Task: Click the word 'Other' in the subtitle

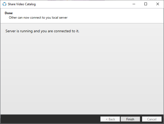Action: coord(13,18)
